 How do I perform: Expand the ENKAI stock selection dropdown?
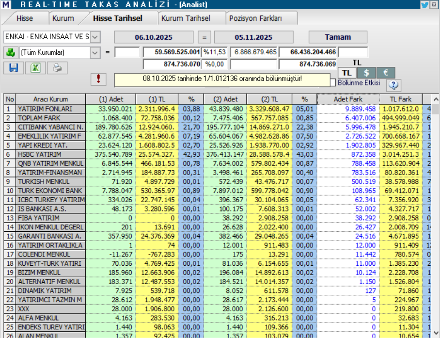[95, 37]
